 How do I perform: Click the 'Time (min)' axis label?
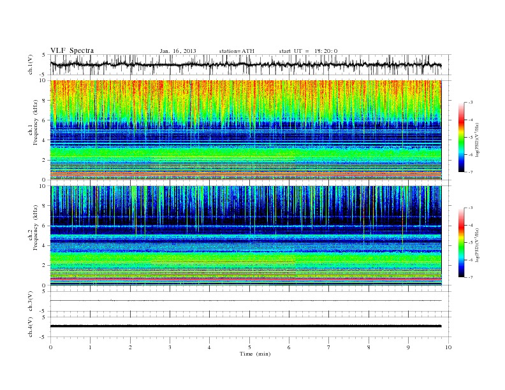click(255, 354)
